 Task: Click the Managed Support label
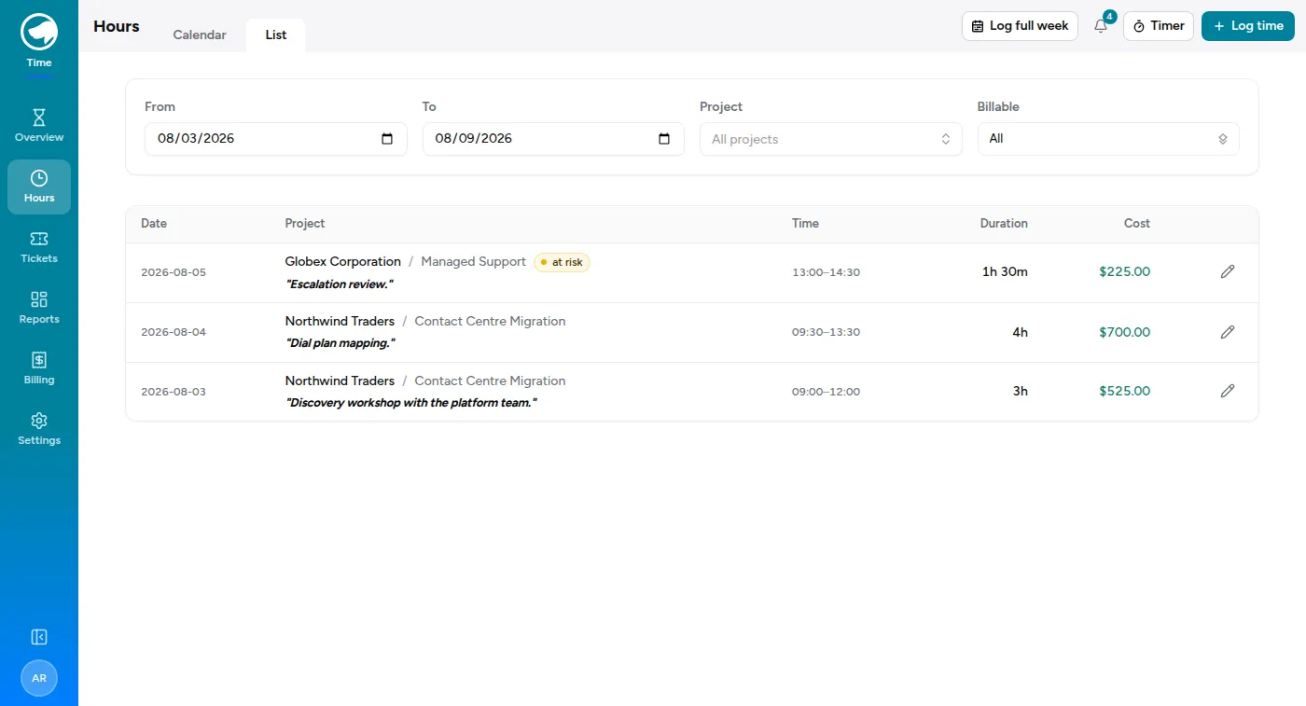[x=474, y=262]
